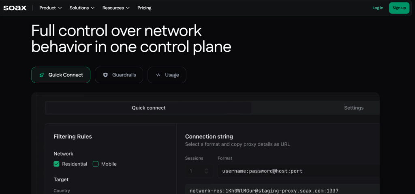This screenshot has width=415, height=194.
Task: Click the SOAX logo
Action: [x=15, y=8]
